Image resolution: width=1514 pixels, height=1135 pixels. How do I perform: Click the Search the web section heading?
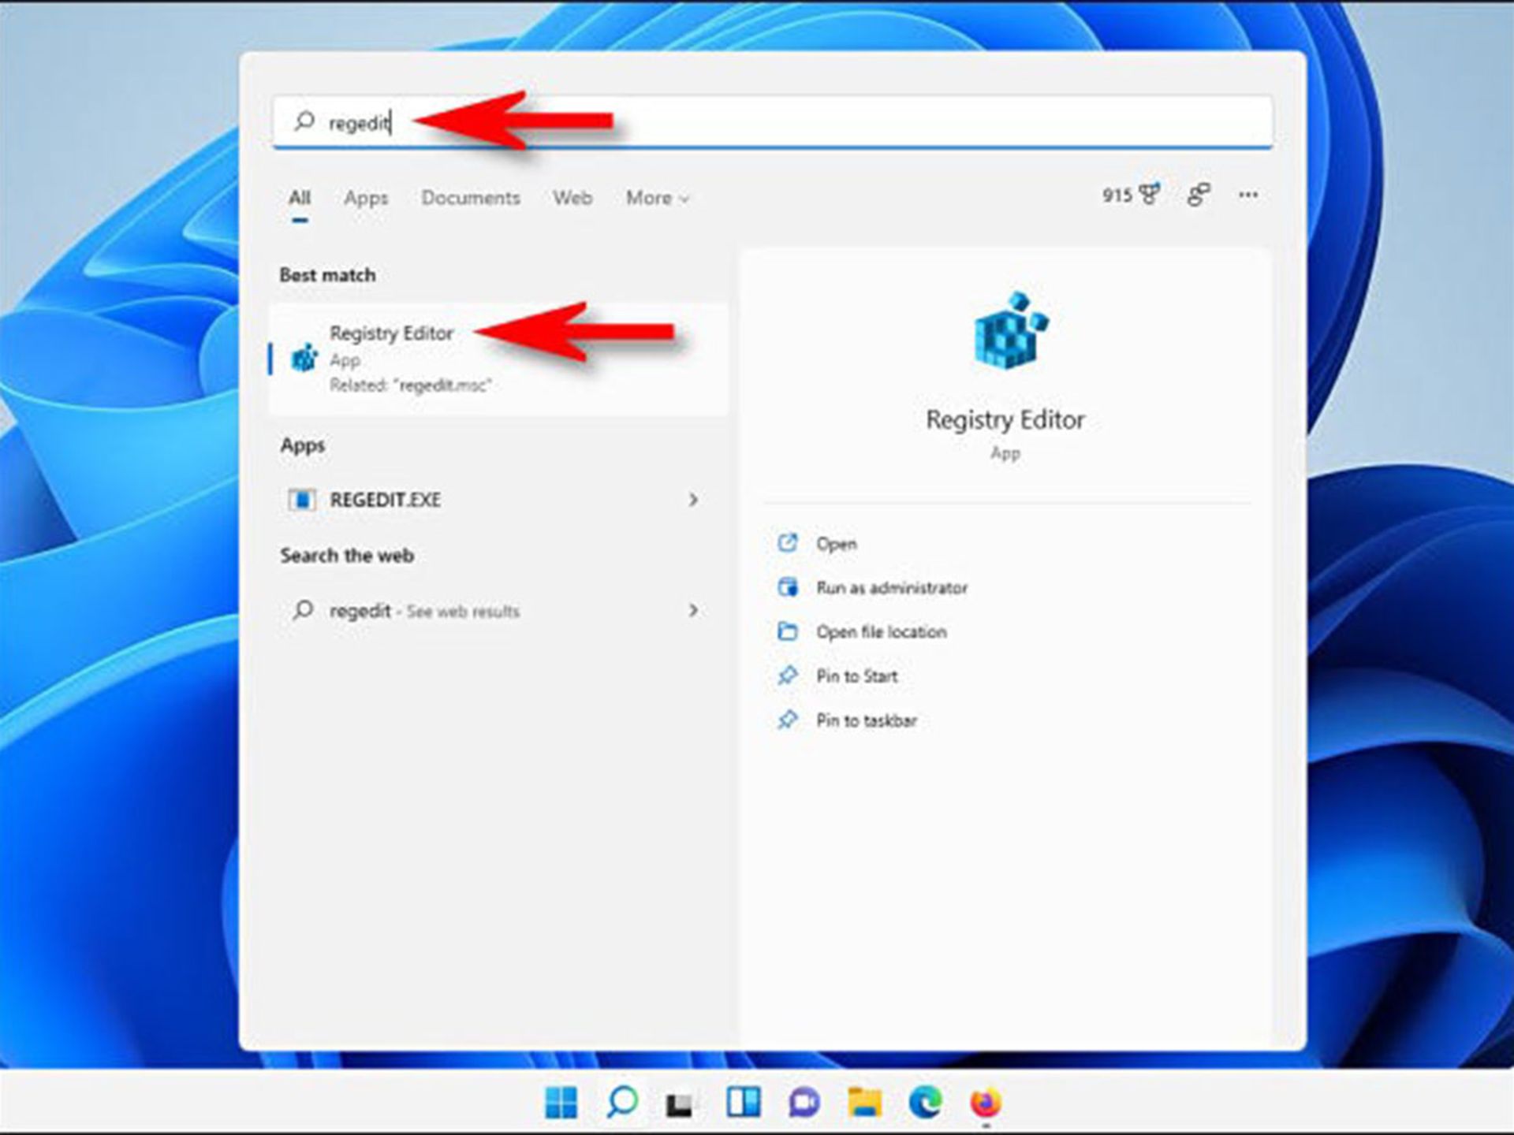coord(347,556)
